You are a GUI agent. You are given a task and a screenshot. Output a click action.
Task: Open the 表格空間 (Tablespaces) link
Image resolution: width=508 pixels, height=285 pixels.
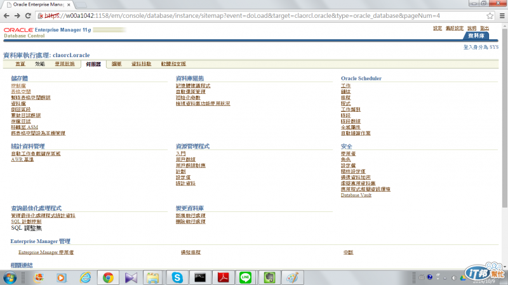pyautogui.click(x=21, y=91)
